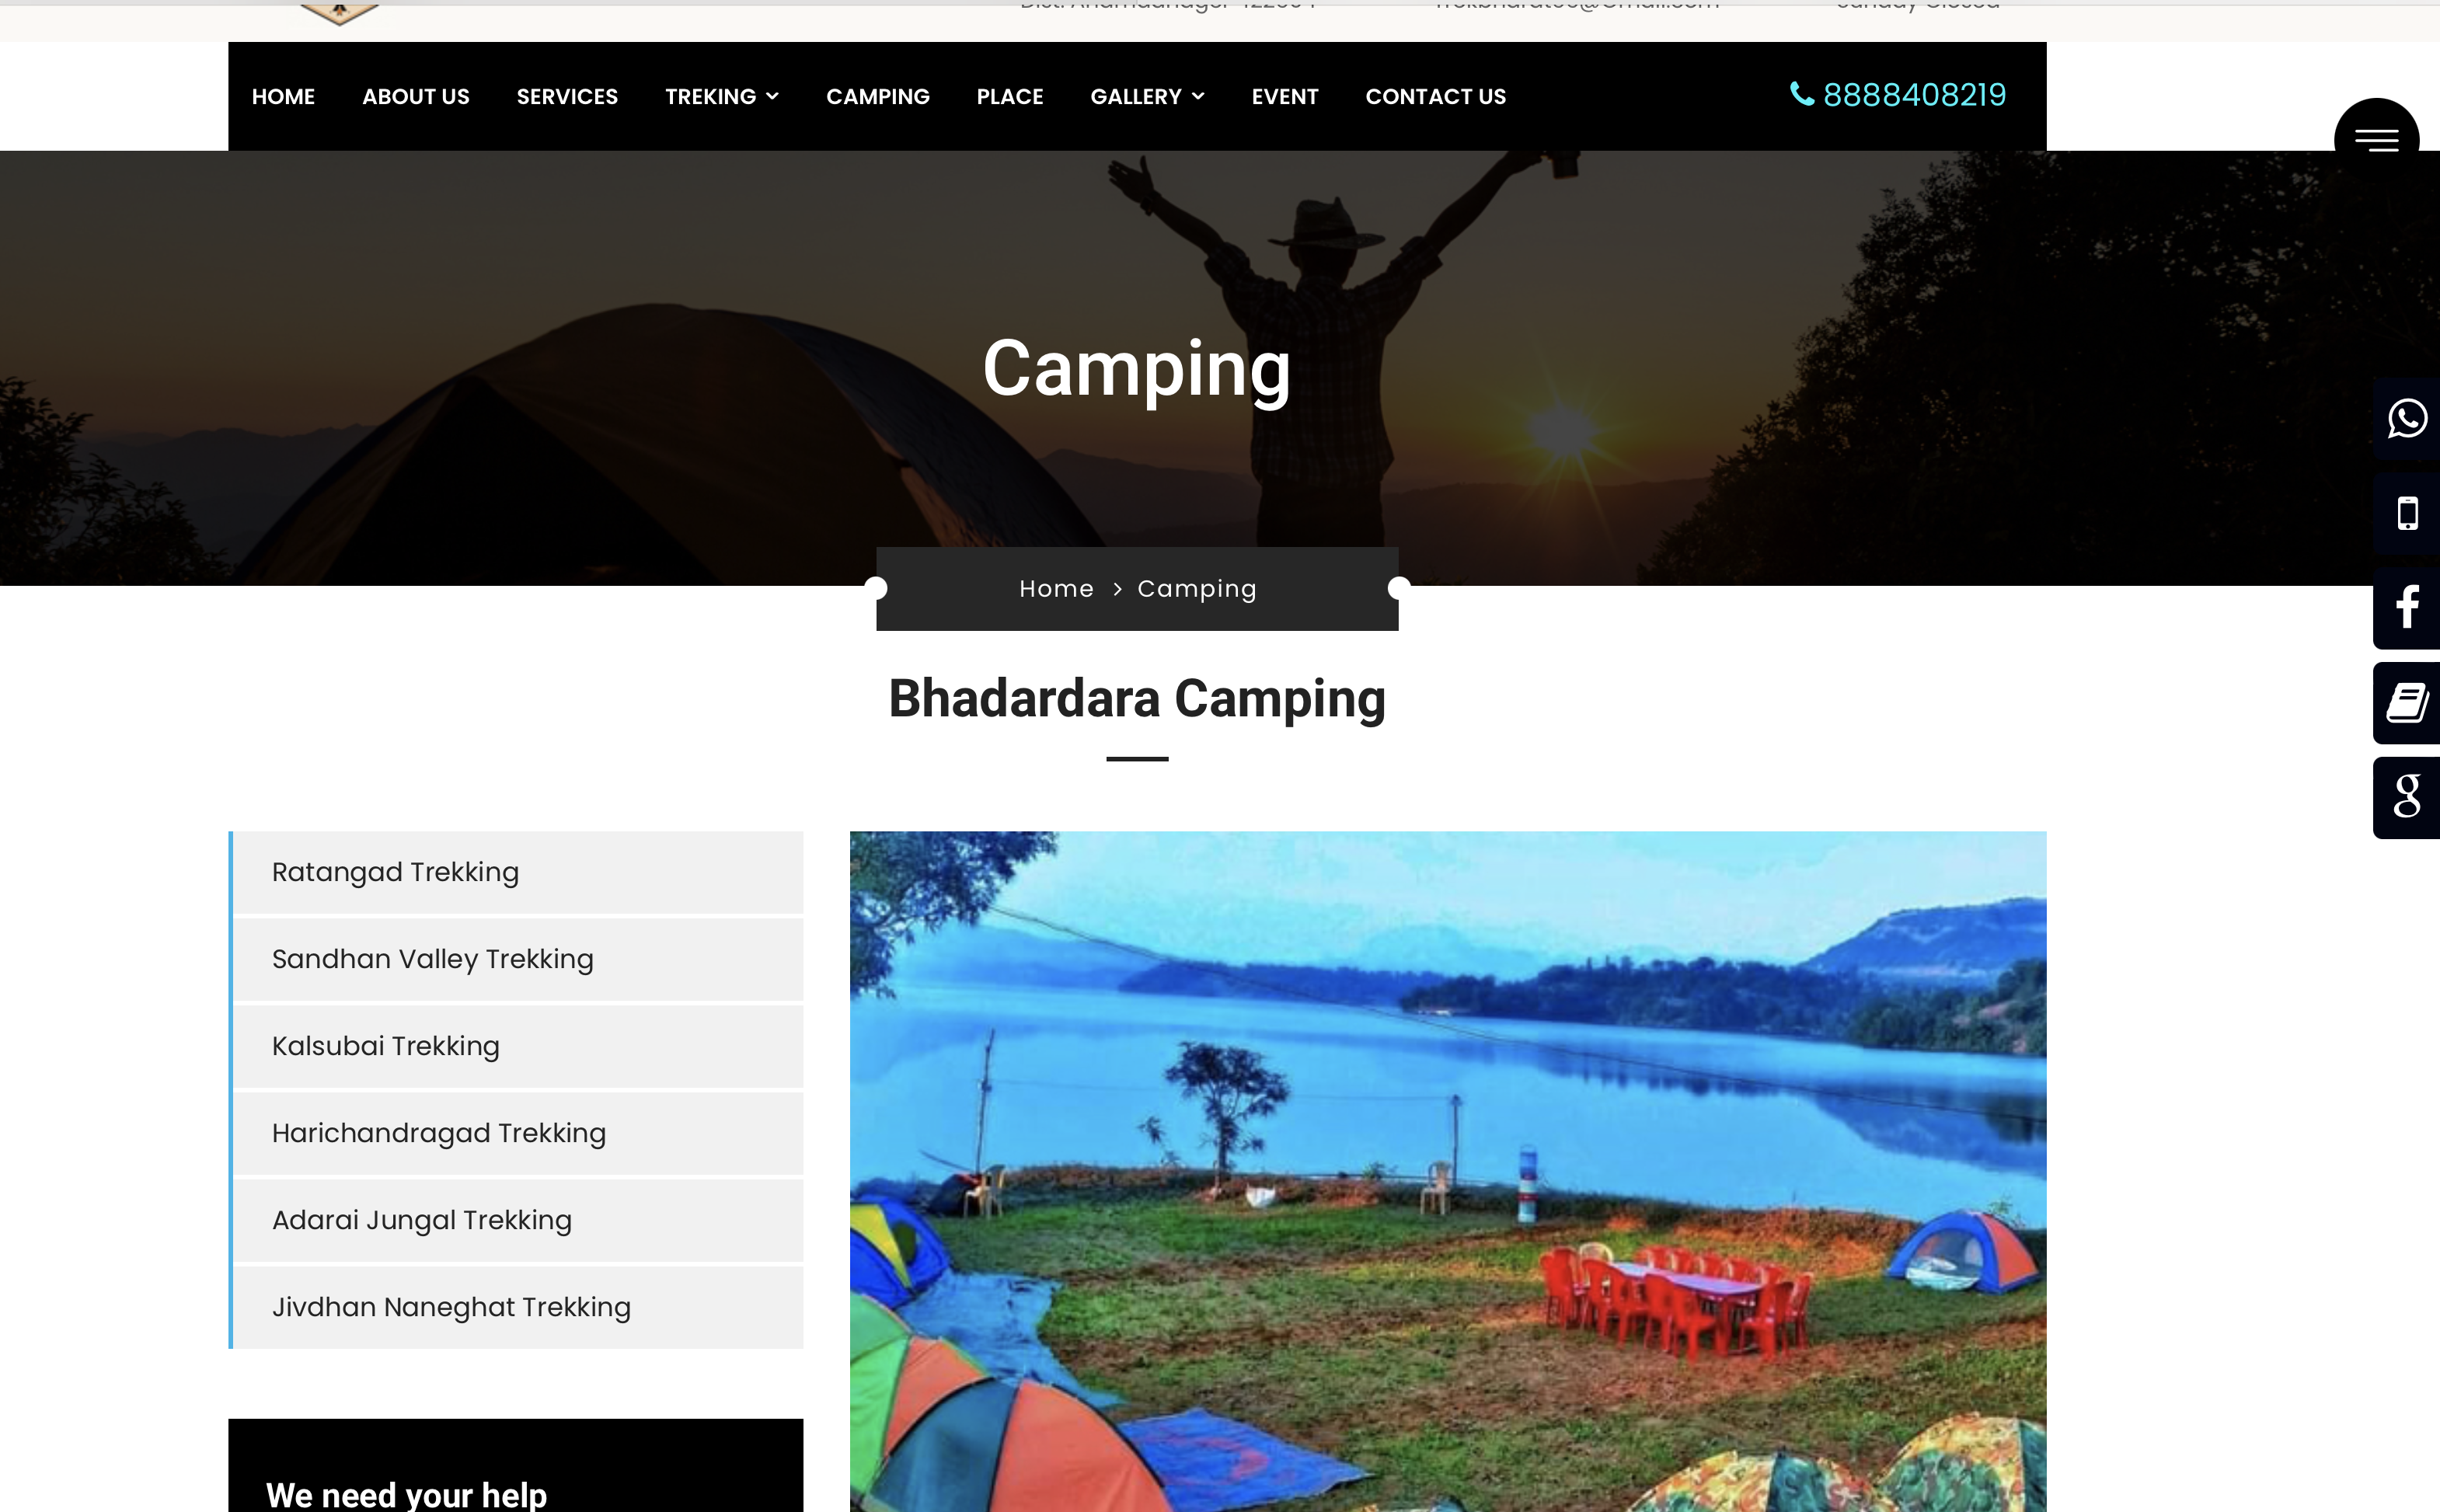Click the mobile phone sidebar icon
2440x1512 pixels.
tap(2407, 513)
